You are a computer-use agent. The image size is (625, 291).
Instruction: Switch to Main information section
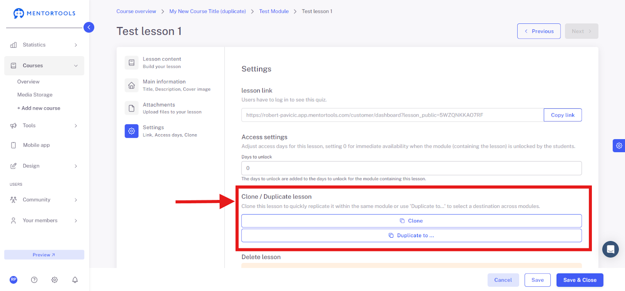click(176, 85)
